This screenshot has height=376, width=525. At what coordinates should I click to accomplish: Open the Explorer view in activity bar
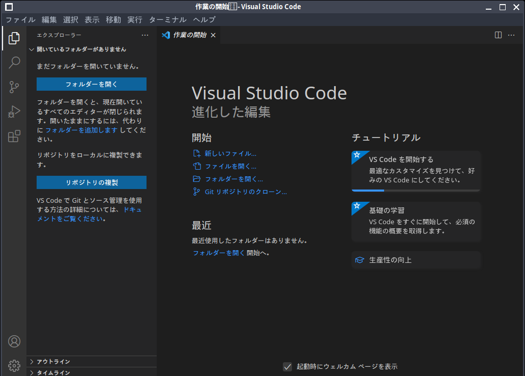pyautogui.click(x=14, y=38)
